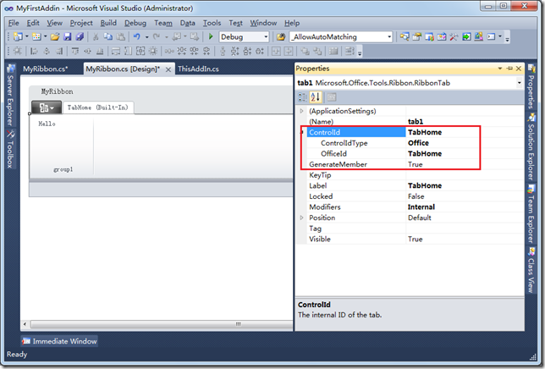Click the Visible property value True
The width and height of the screenshot is (545, 369).
(x=465, y=239)
